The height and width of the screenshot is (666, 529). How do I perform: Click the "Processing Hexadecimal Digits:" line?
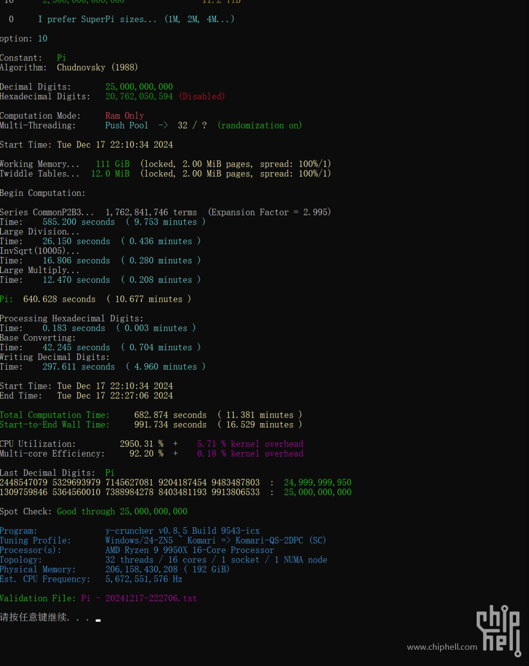coord(72,319)
